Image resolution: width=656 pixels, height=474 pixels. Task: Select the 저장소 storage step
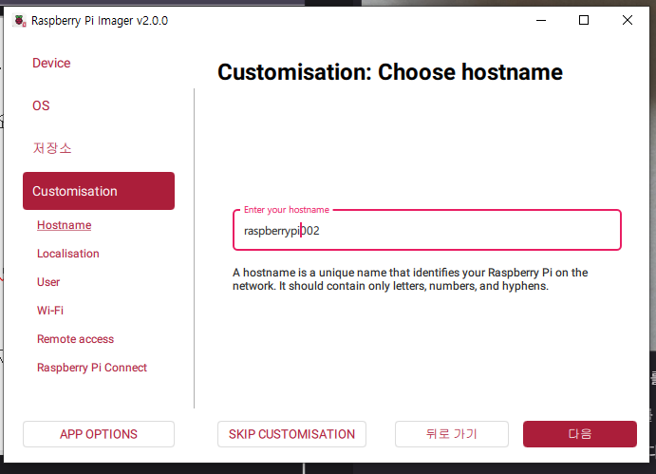click(52, 148)
